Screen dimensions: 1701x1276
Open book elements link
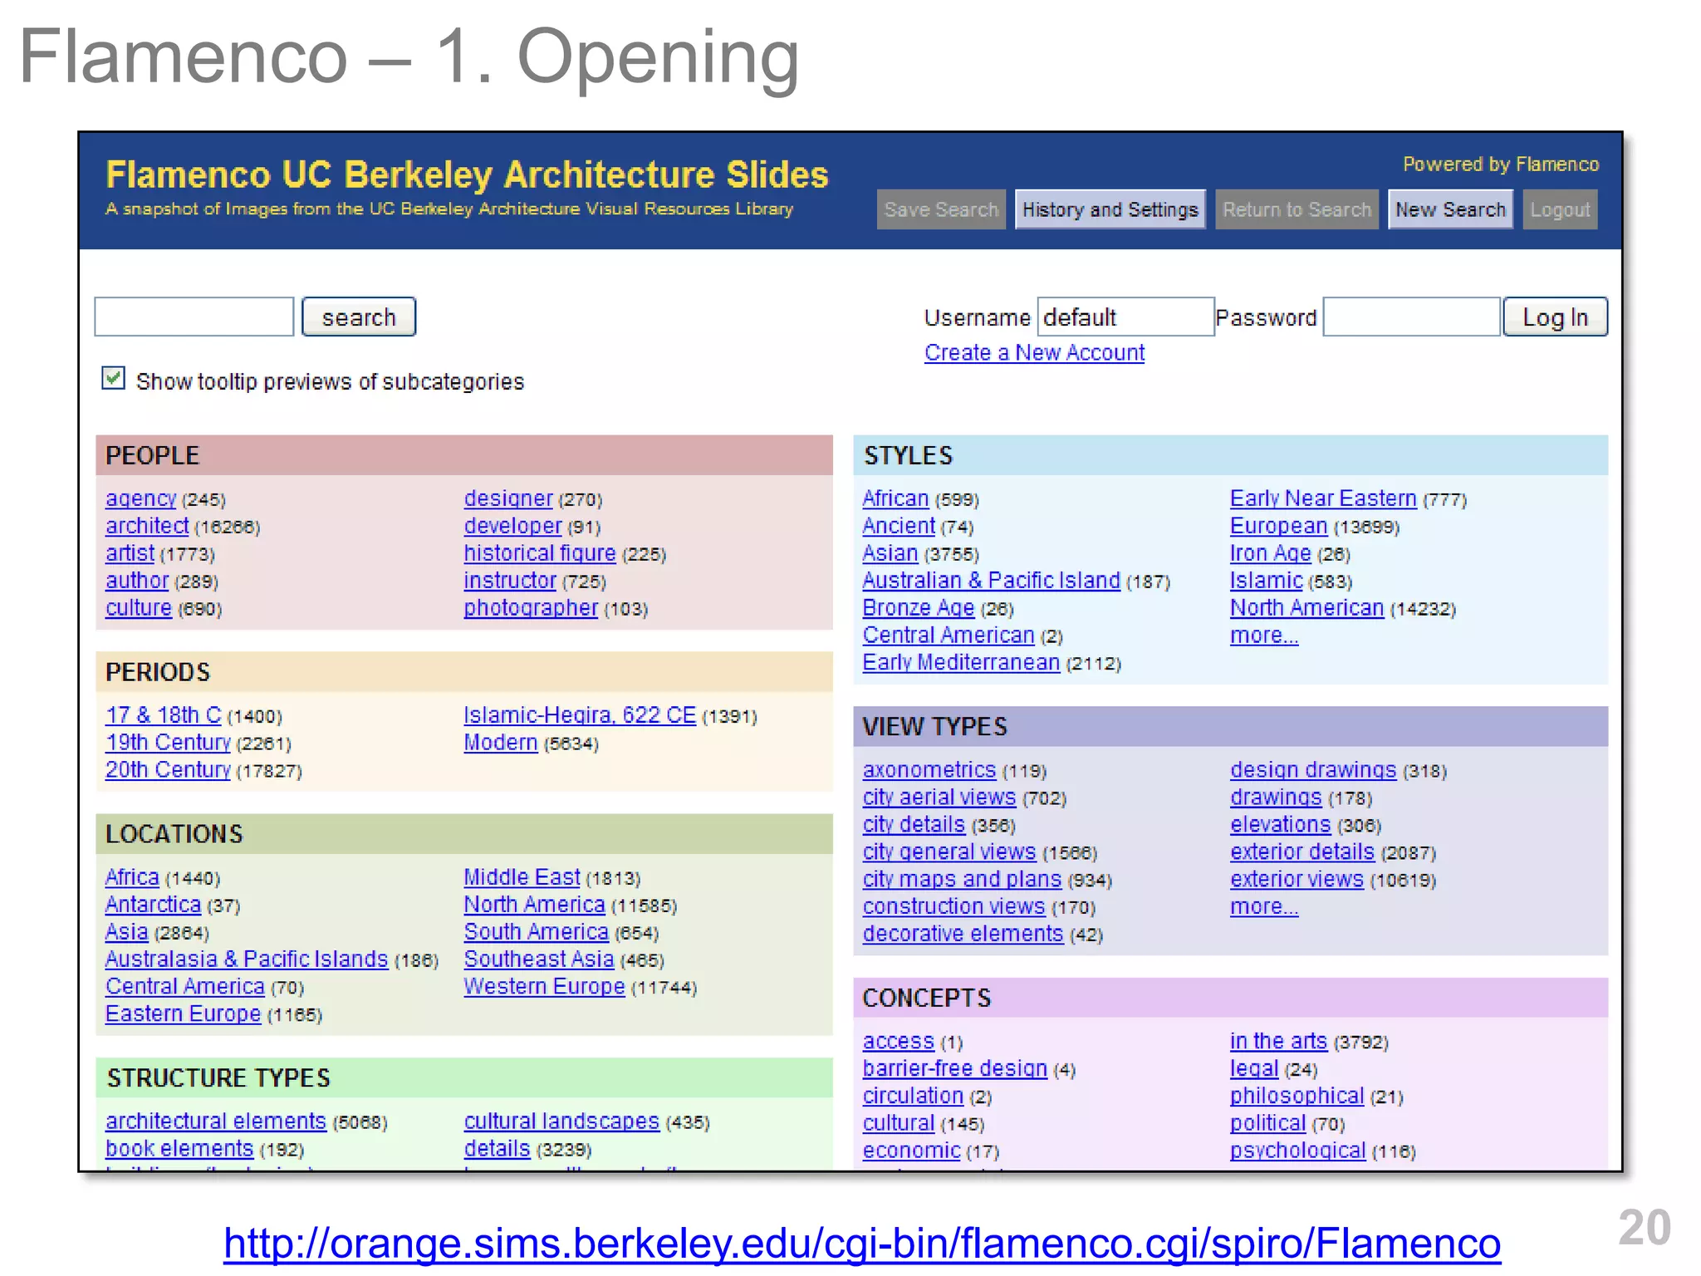(x=179, y=1149)
